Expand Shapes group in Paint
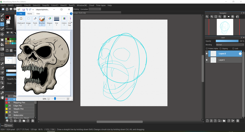Screen dimensions: 245x132 pos(49,21)
